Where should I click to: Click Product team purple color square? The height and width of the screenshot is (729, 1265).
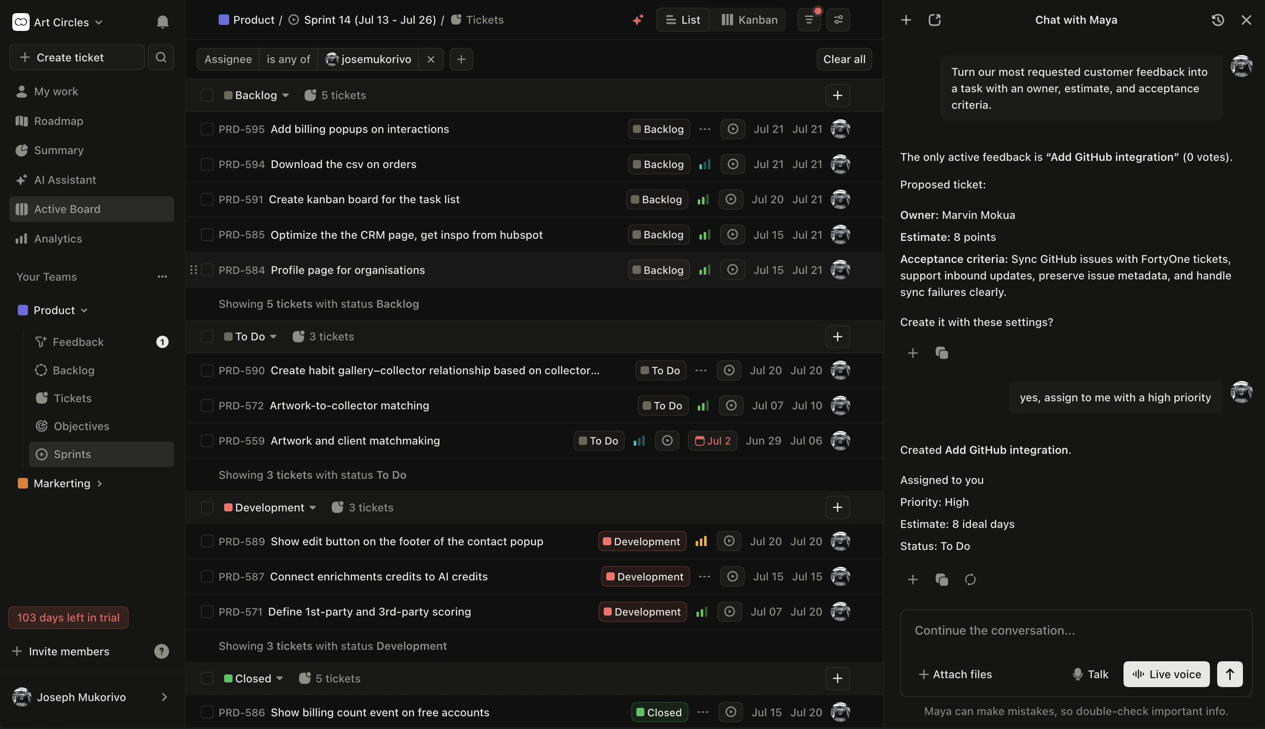(22, 310)
